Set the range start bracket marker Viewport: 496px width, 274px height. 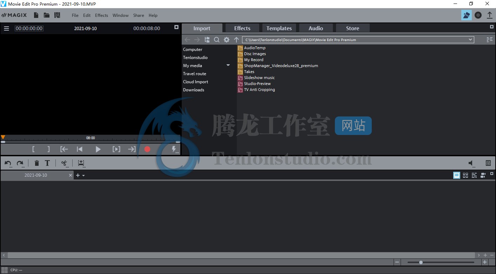pyautogui.click(x=33, y=149)
